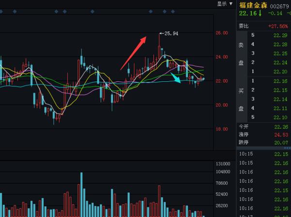Select the 25.94 high price label
The height and width of the screenshot is (217, 291).
click(x=170, y=33)
